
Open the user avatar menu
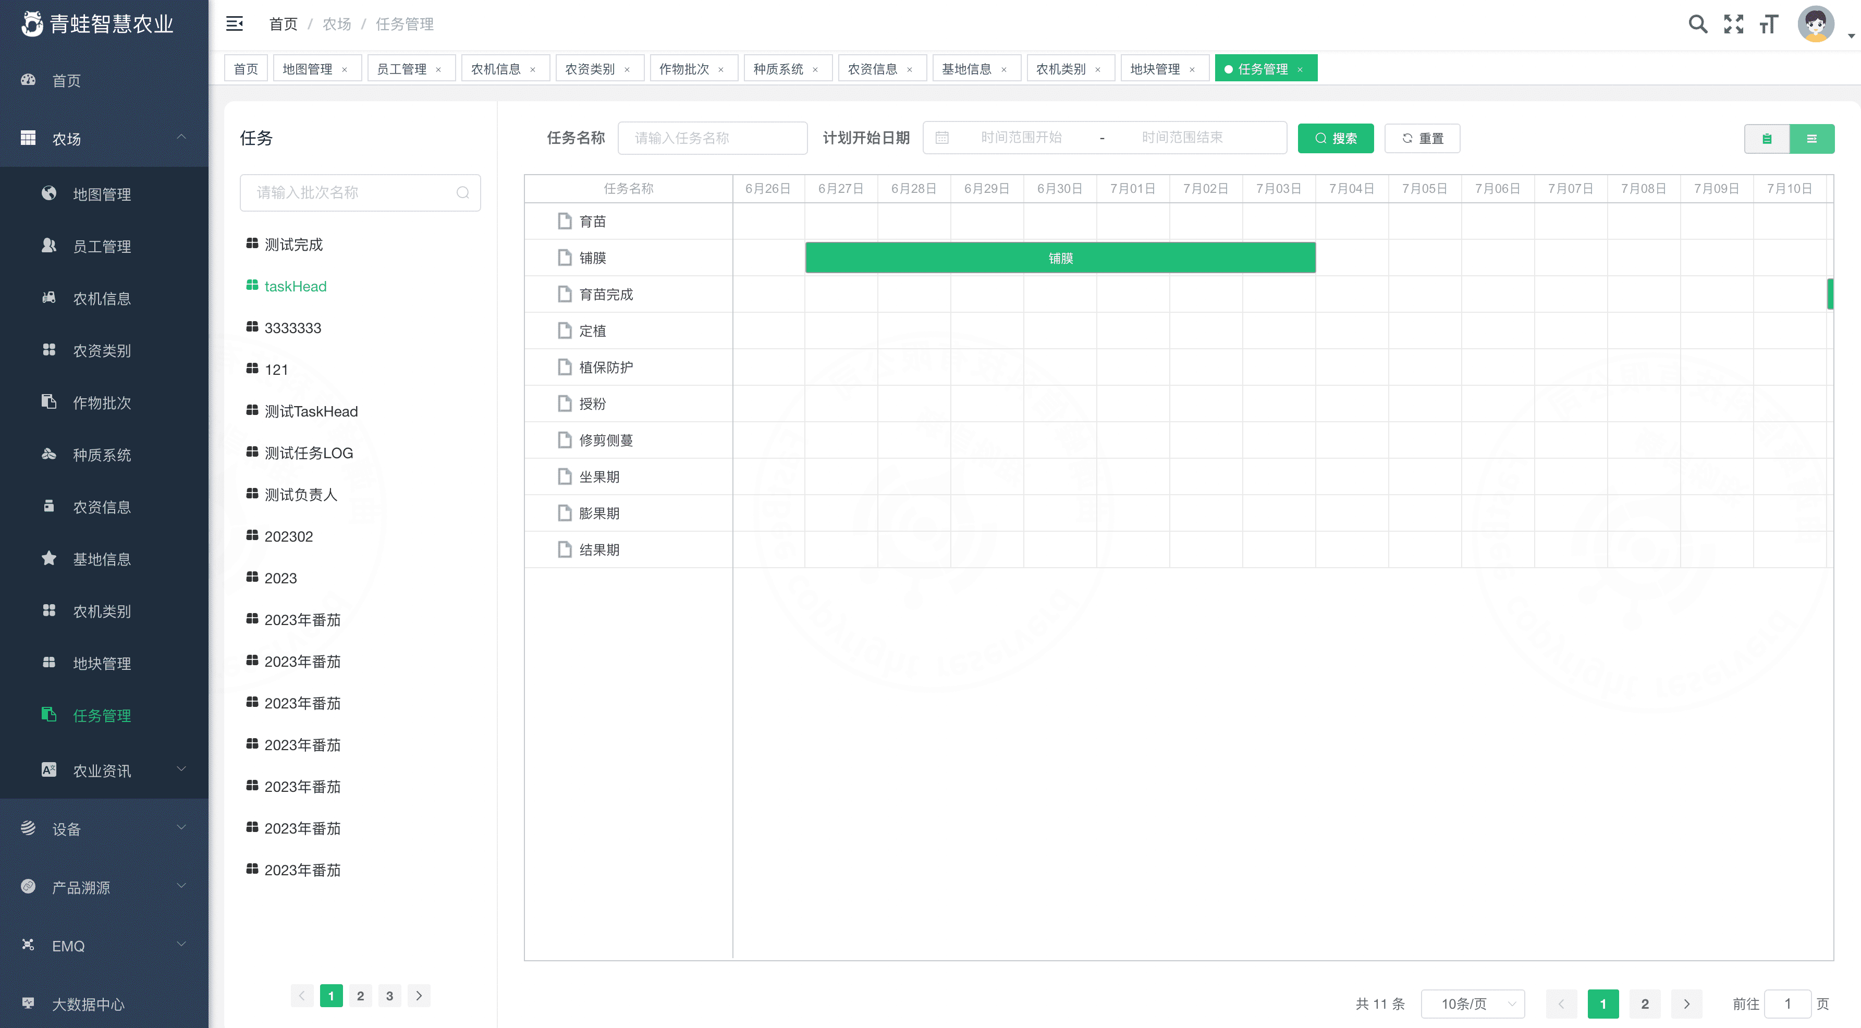(x=1816, y=25)
